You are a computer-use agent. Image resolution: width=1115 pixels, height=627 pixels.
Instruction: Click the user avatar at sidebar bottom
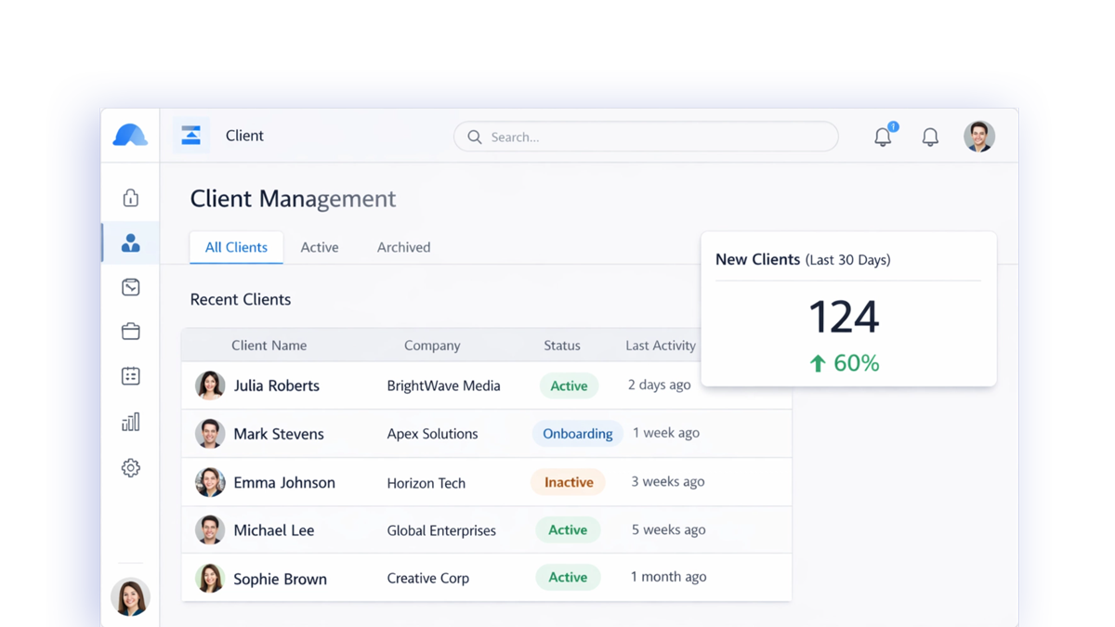[x=130, y=596]
